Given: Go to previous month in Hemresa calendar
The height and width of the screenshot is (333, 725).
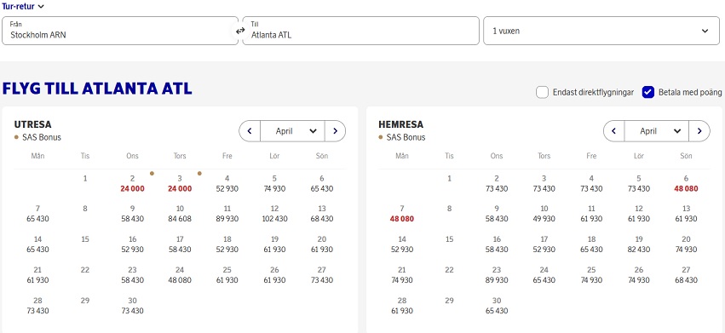Looking at the screenshot, I should click(614, 131).
